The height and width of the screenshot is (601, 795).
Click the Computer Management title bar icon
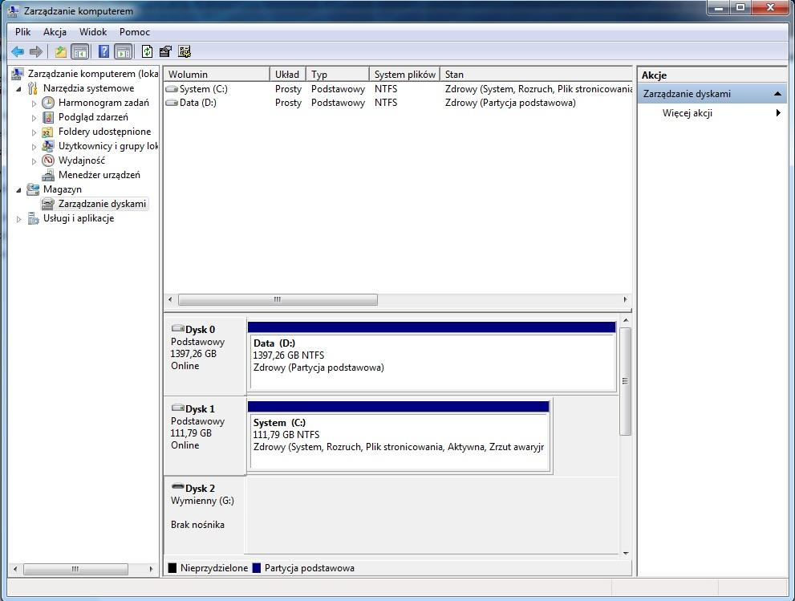click(13, 10)
